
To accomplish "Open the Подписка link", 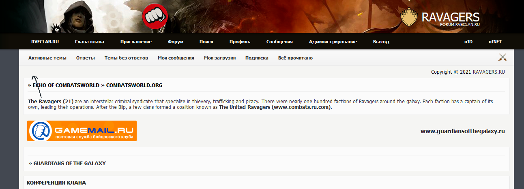I will point(257,58).
